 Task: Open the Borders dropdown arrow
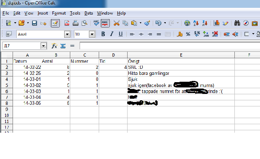(x=253, y=34)
